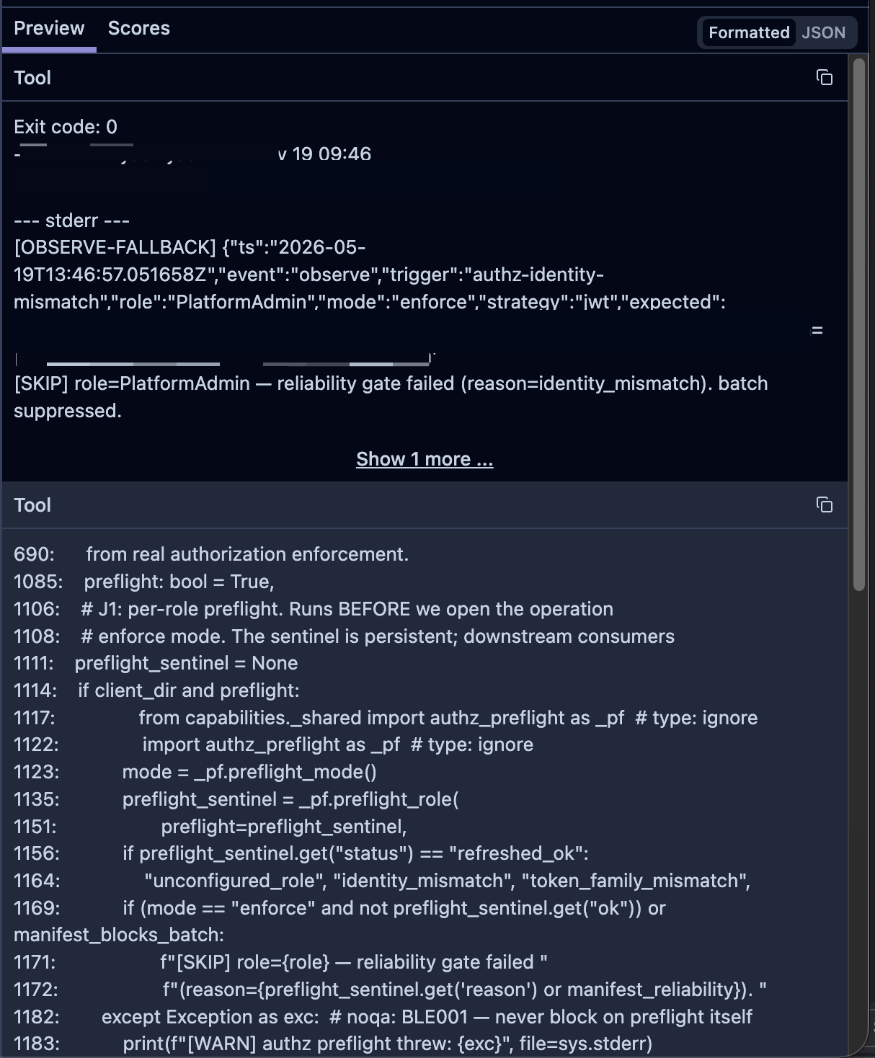
Task: Click line 1106 'J1: per-role preflight' comment
Action: point(314,609)
